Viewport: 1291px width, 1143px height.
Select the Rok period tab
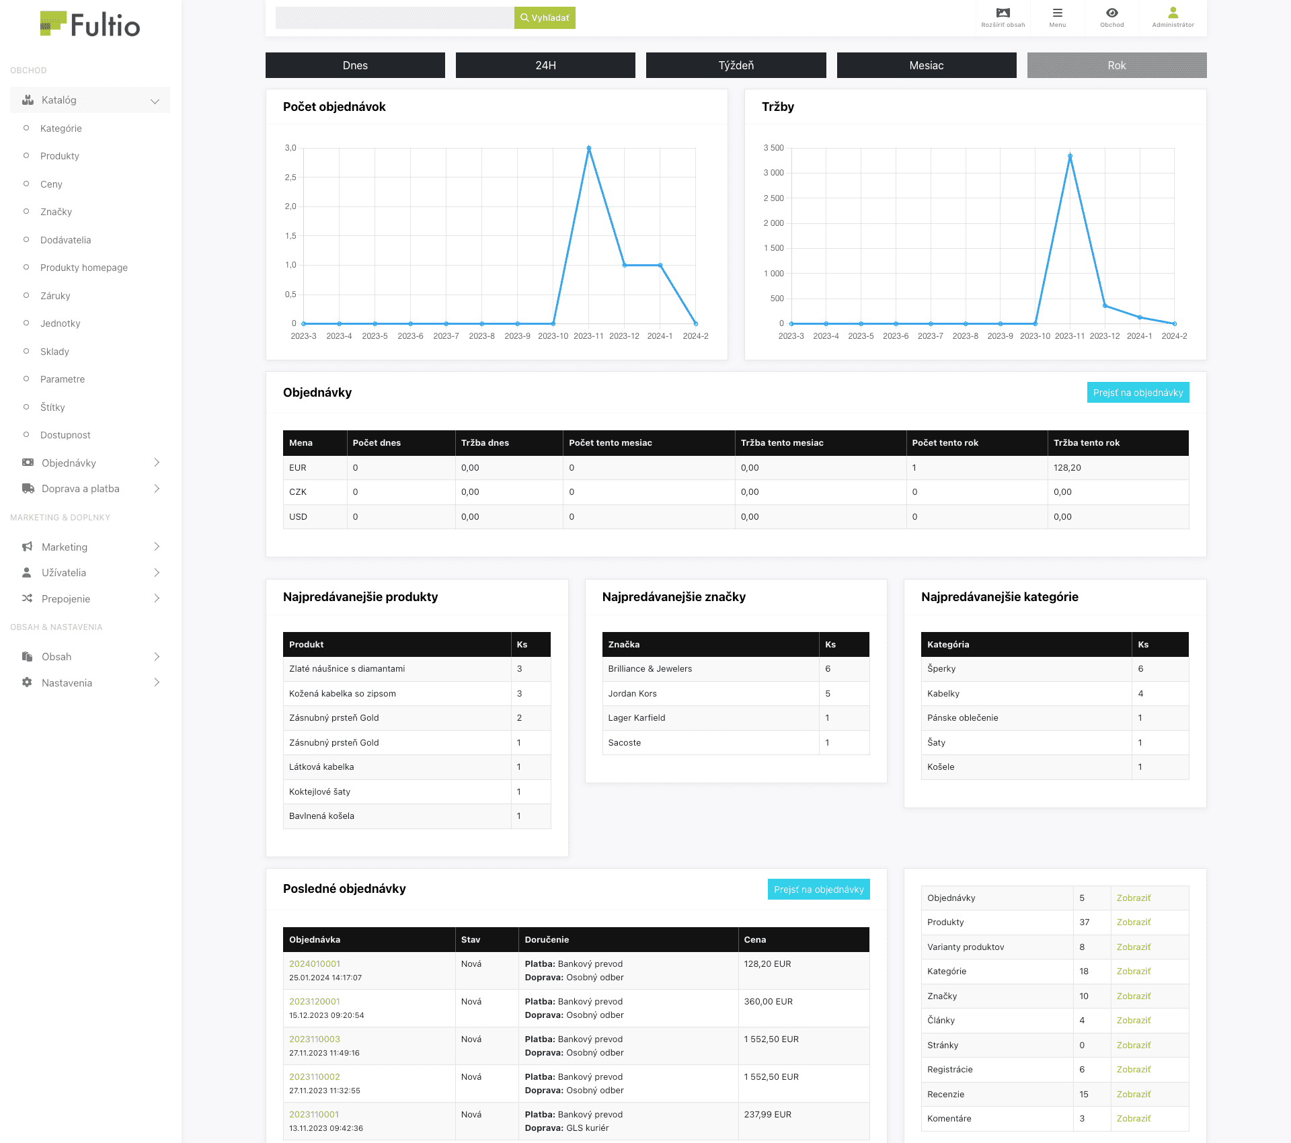point(1116,65)
